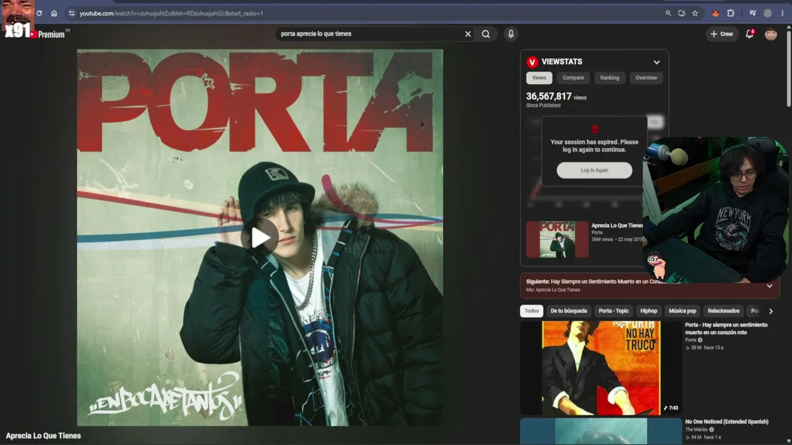The image size is (792, 445).
Task: Open the Aprecia Lo Que Tienes ViewStats thumbnail
Action: (x=557, y=240)
